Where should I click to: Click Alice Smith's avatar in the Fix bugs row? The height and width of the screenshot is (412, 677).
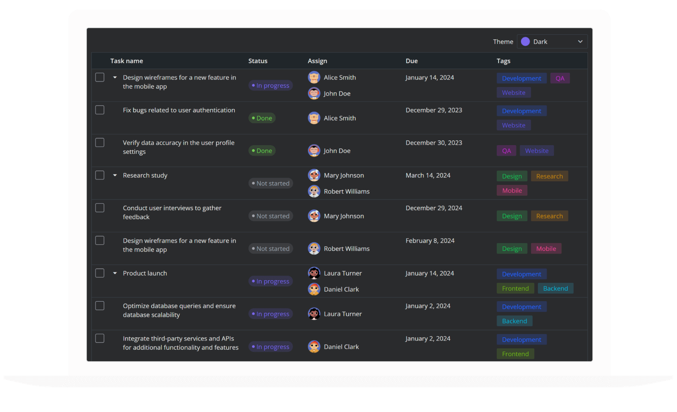(314, 118)
